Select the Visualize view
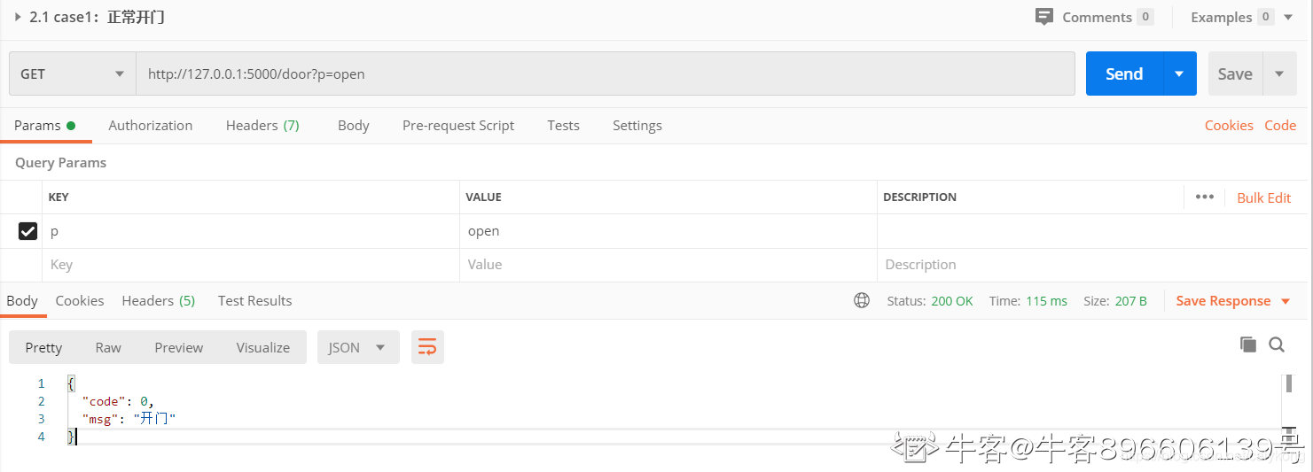Image resolution: width=1313 pixels, height=472 pixels. [x=263, y=347]
